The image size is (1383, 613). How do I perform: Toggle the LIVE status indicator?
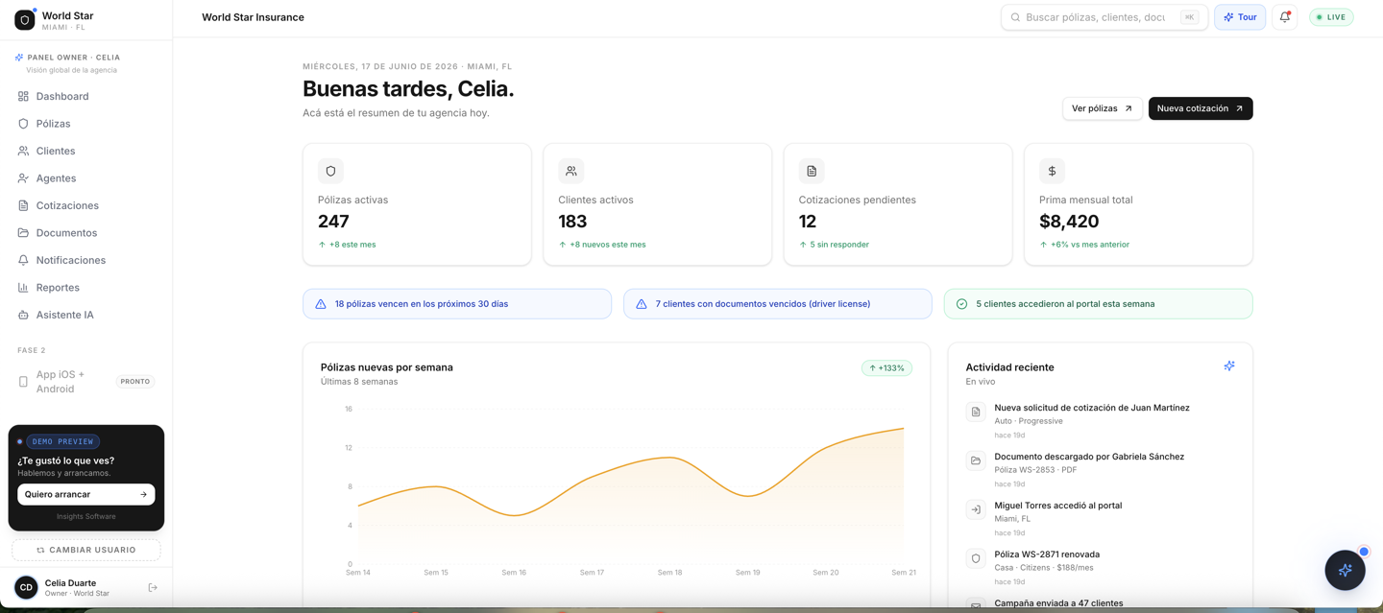1331,17
